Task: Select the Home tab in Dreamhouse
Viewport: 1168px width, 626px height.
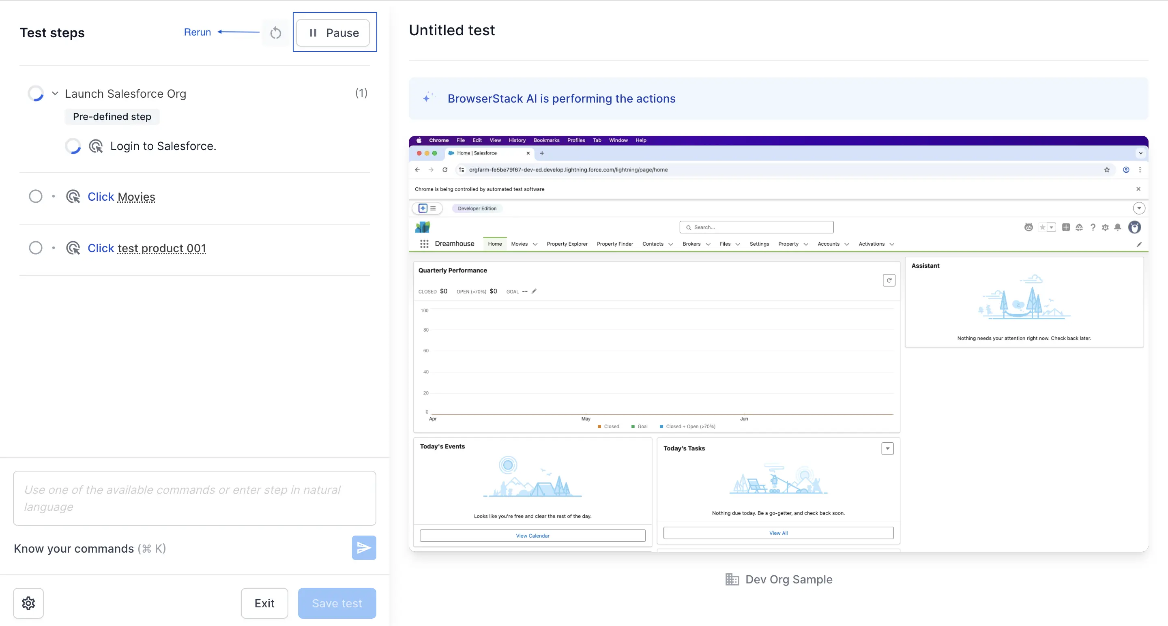Action: 495,244
